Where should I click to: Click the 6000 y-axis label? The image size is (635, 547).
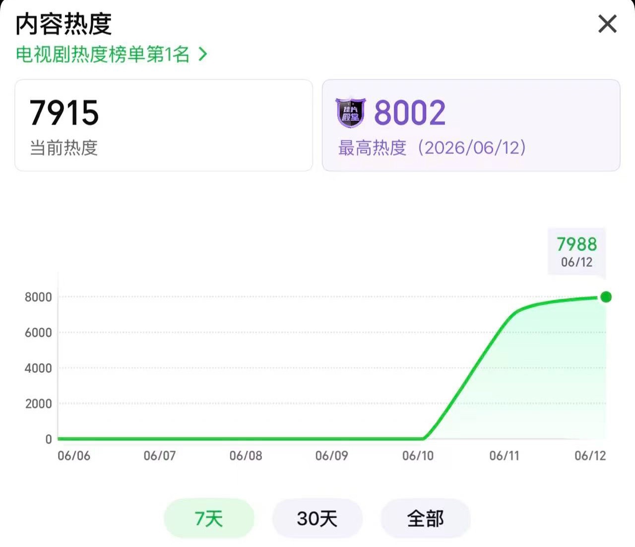[x=38, y=333]
